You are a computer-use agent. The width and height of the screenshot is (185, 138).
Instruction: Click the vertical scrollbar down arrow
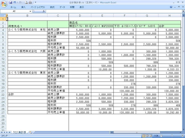pos(183,129)
